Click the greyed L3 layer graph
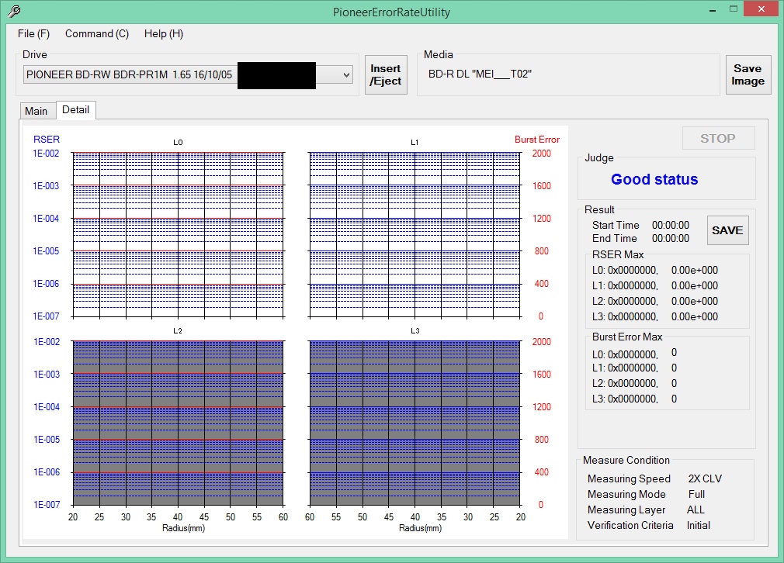This screenshot has width=784, height=563. click(414, 423)
